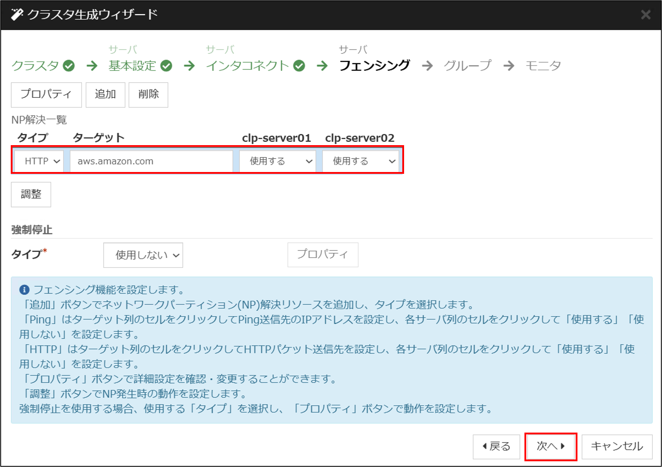Click the green arrow after クラスタ step

pyautogui.click(x=92, y=66)
